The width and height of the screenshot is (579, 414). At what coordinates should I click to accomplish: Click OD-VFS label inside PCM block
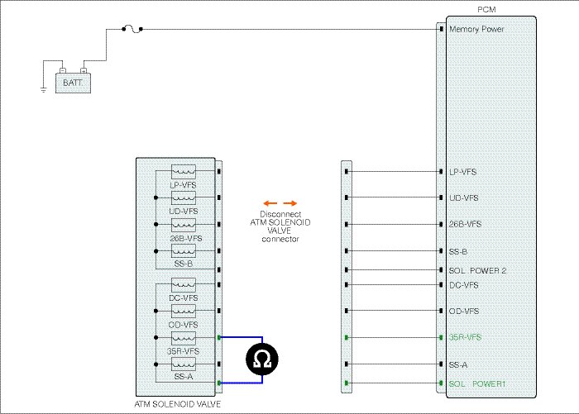(x=464, y=311)
